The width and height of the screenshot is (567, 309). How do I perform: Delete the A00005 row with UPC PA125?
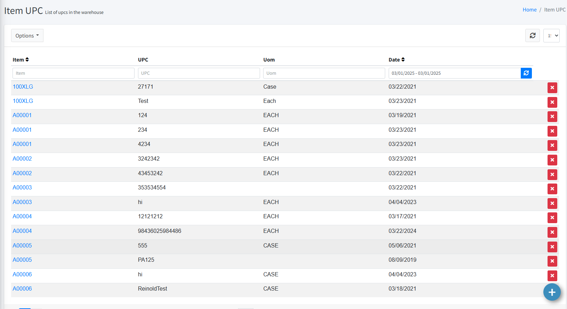point(552,261)
